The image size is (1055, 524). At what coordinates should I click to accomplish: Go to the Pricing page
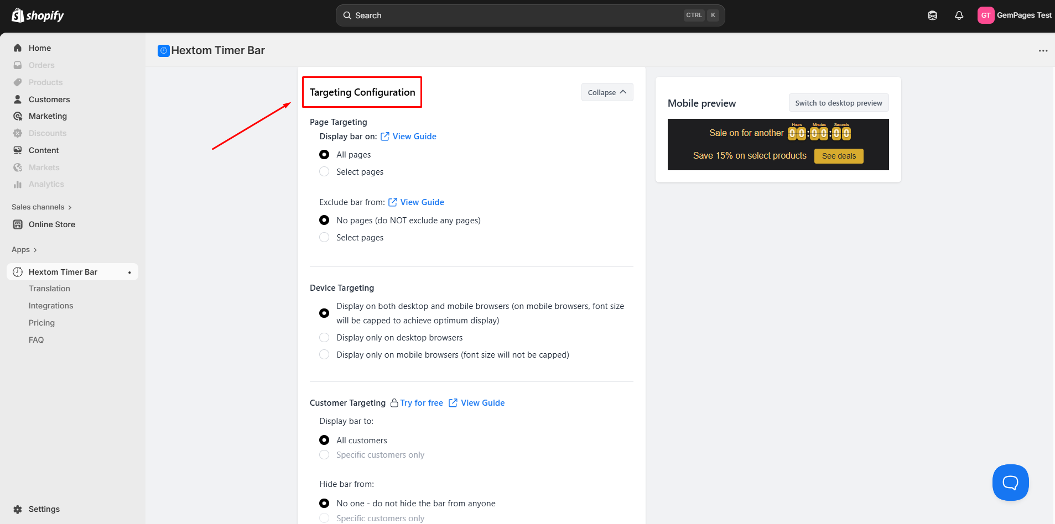pos(41,323)
